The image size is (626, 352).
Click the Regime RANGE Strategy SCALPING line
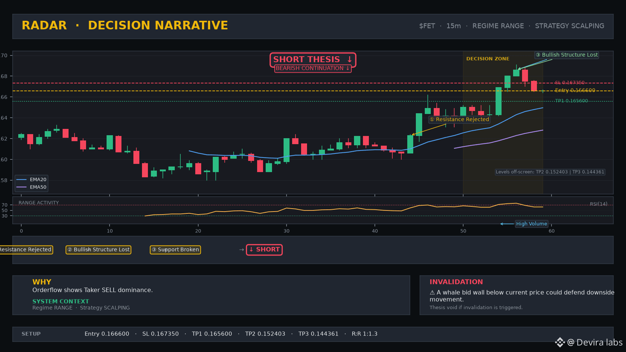(81, 308)
